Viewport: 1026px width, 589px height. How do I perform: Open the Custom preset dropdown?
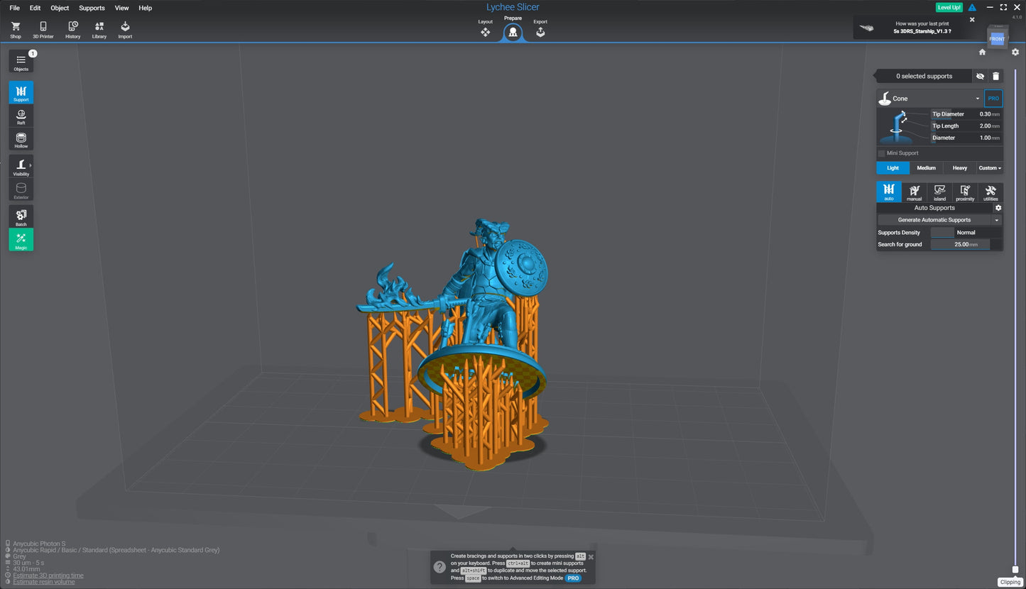tap(990, 168)
